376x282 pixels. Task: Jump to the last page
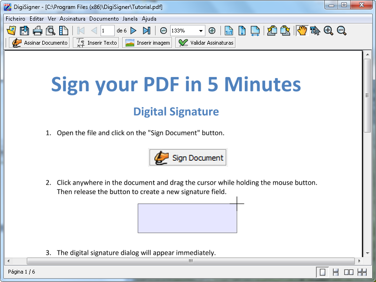147,31
